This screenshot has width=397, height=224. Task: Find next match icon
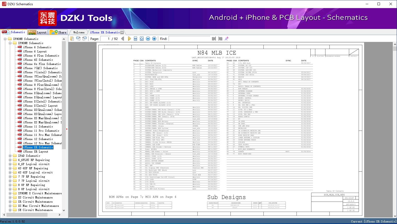pos(220,39)
